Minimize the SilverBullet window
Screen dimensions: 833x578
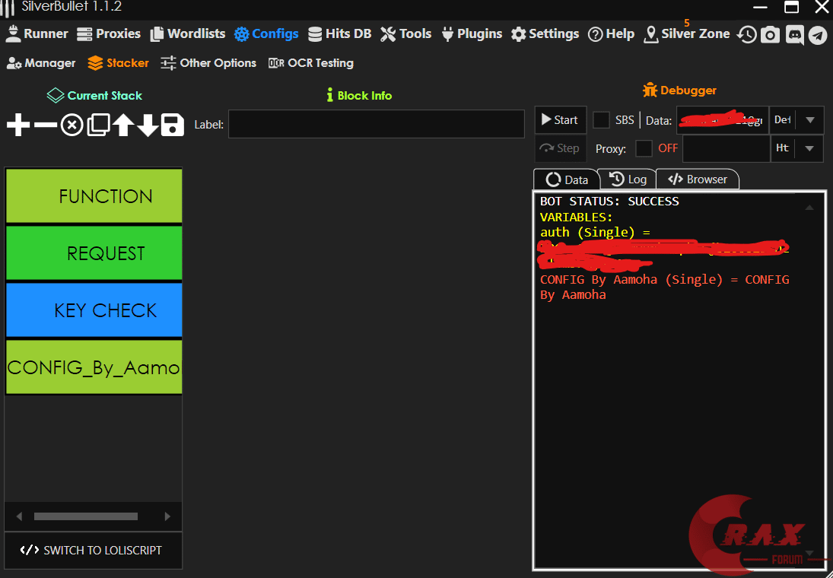760,7
